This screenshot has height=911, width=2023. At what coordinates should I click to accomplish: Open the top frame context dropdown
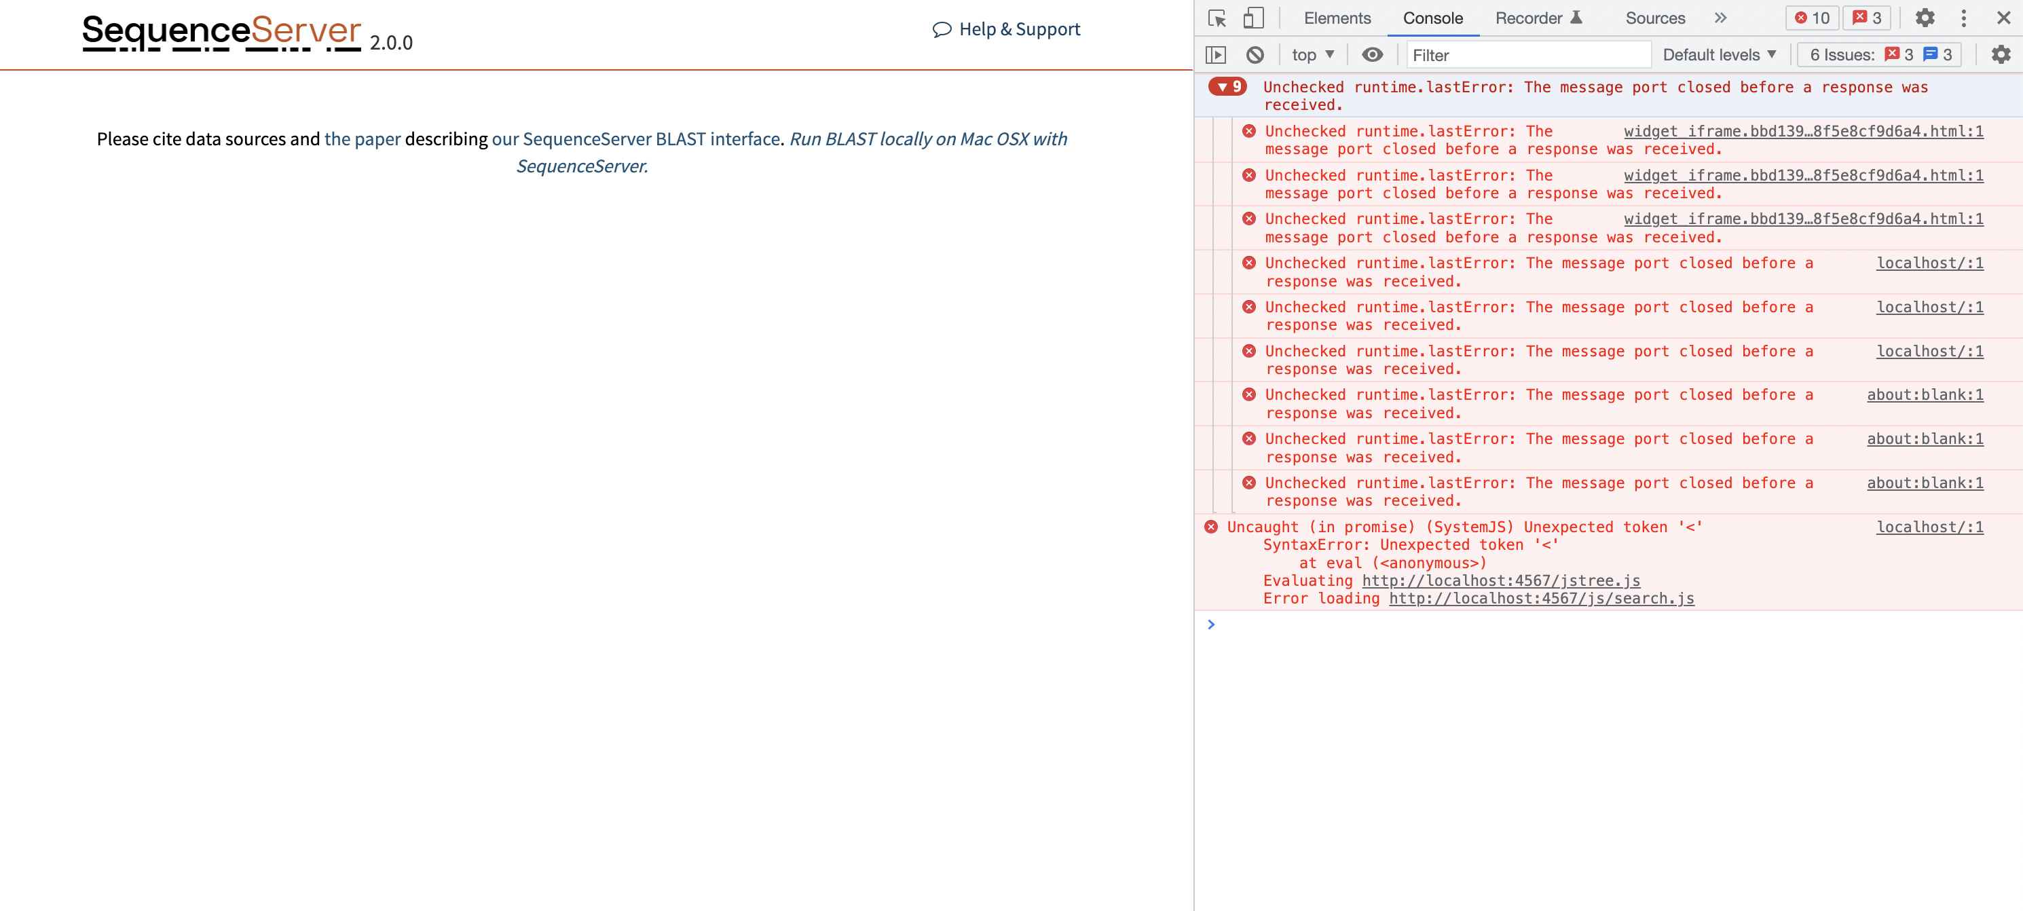click(1310, 54)
